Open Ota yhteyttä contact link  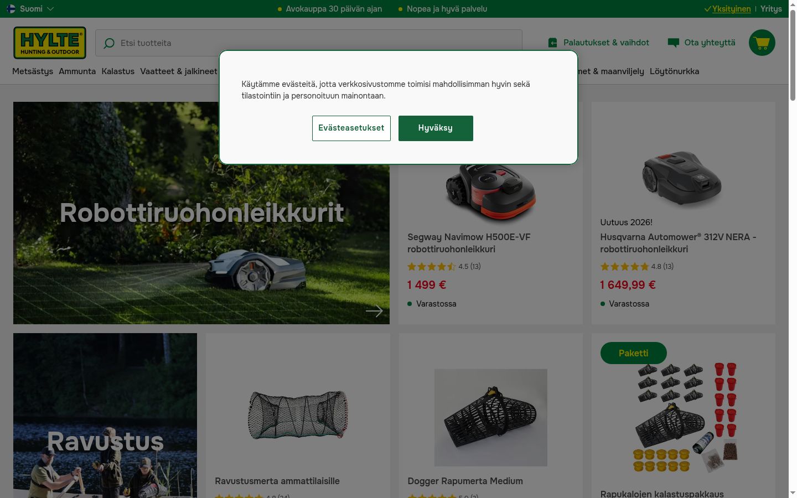710,43
